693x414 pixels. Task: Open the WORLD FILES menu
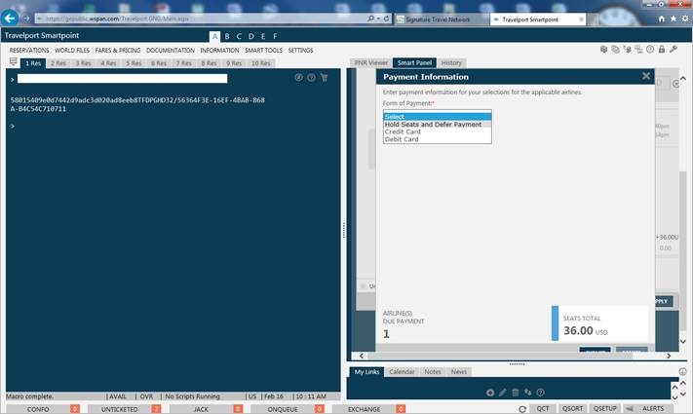(72, 51)
